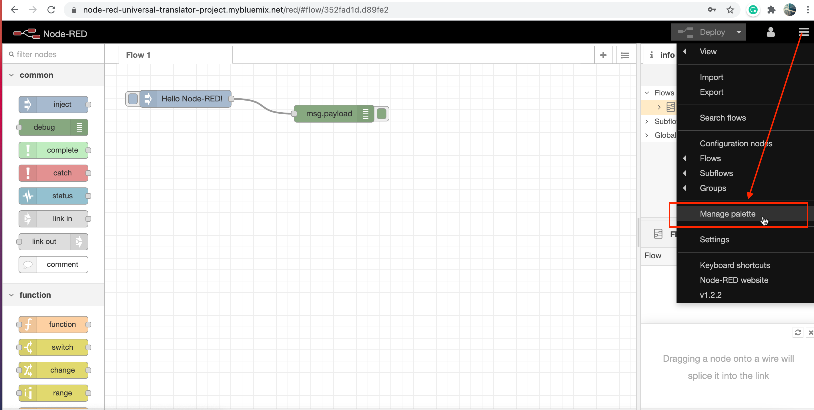Click the Node-RED website link
This screenshot has width=814, height=410.
tap(734, 280)
